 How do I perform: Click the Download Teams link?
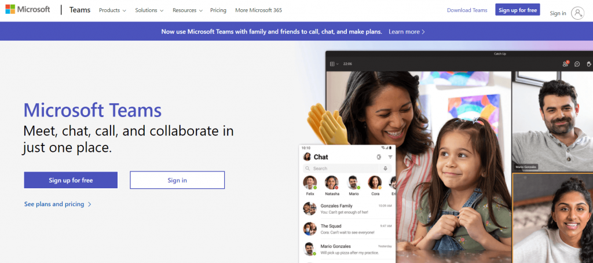(467, 10)
